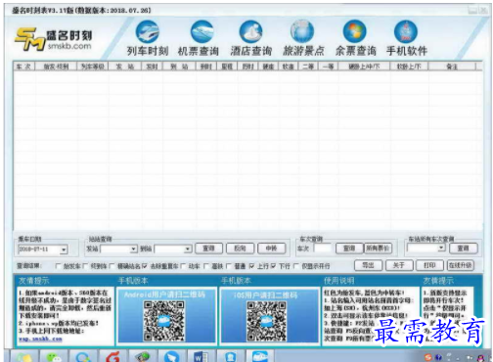Uncheck the 去除重复车 checkbox
Image resolution: width=493 pixels, height=362 pixels.
[x=145, y=266]
